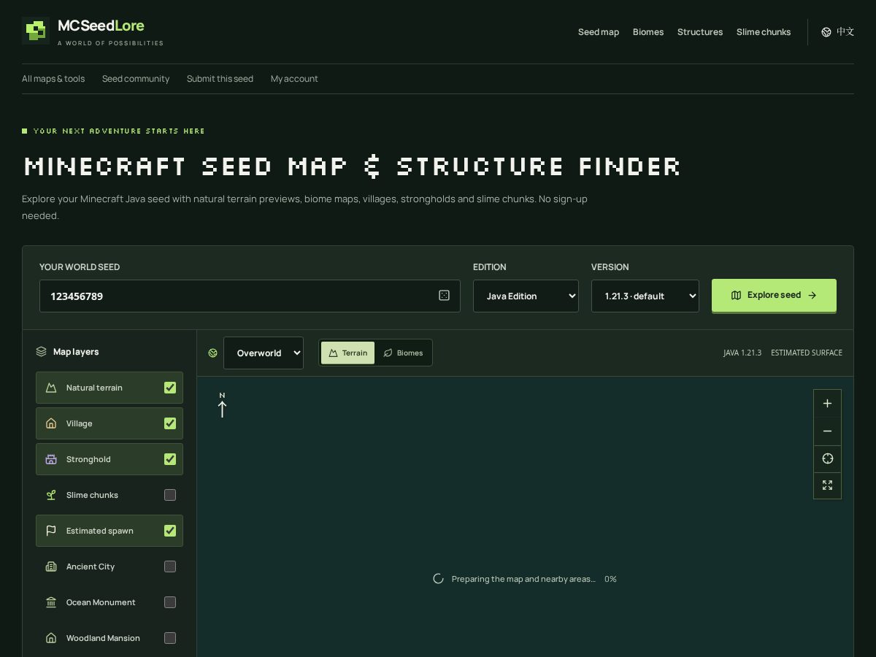Click the 0% loading progress text
The image size is (876, 657).
610,579
